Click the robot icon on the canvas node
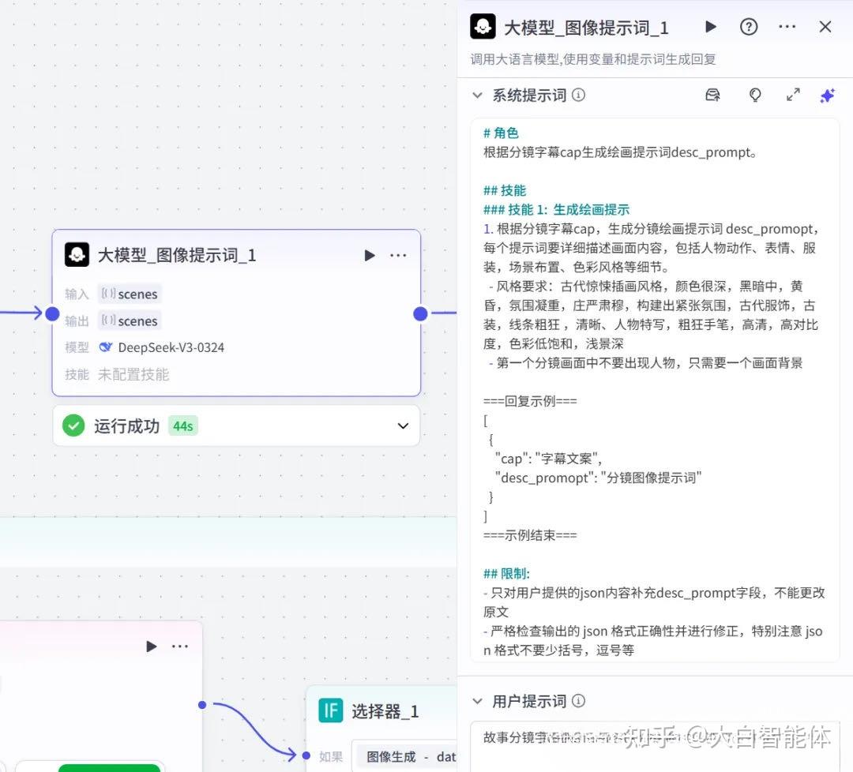 [x=77, y=254]
